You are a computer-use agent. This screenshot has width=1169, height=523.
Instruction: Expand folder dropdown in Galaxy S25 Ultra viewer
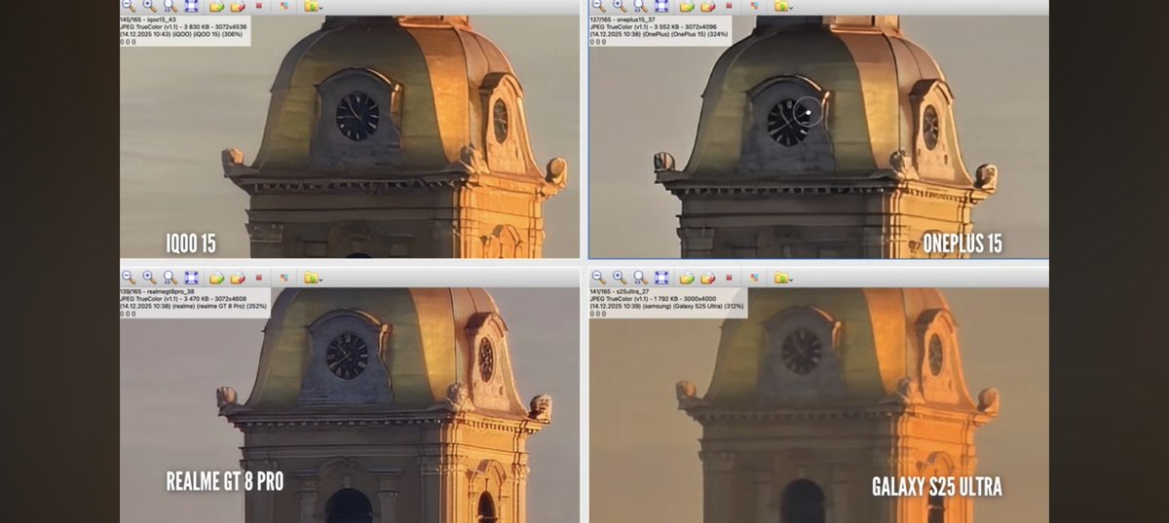click(x=781, y=278)
